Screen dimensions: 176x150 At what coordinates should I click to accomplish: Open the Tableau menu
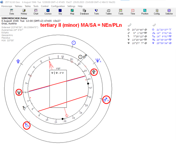coord(18,6)
